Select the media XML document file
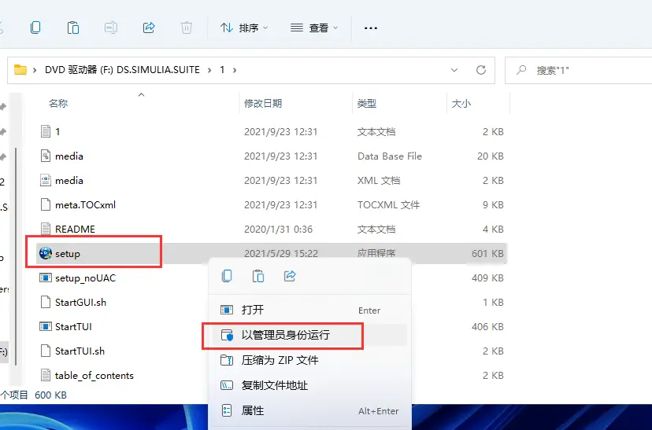 coord(69,181)
